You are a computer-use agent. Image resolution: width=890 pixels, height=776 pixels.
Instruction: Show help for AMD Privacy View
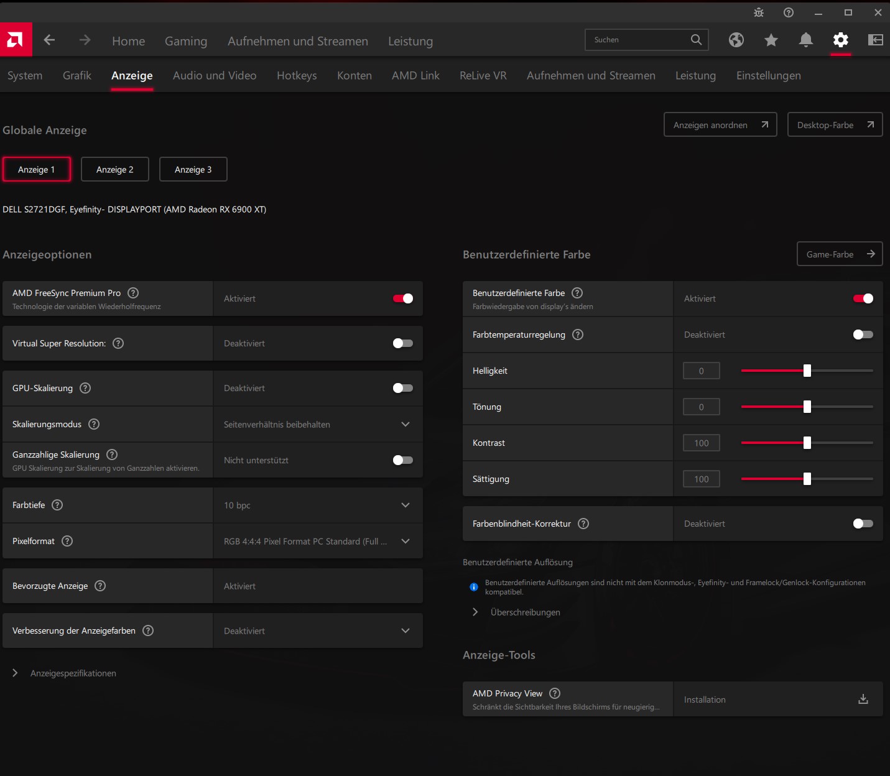pos(555,693)
